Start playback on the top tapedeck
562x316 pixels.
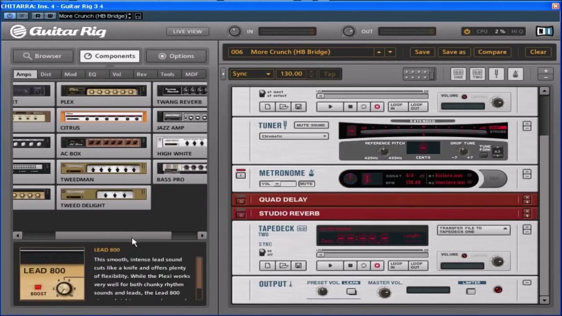point(330,107)
